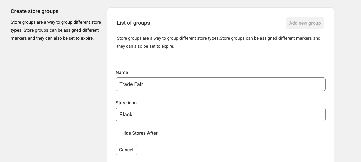Enable the Hide Stores After checkbox
Screen dimensions: 361x162
[x=118, y=133]
